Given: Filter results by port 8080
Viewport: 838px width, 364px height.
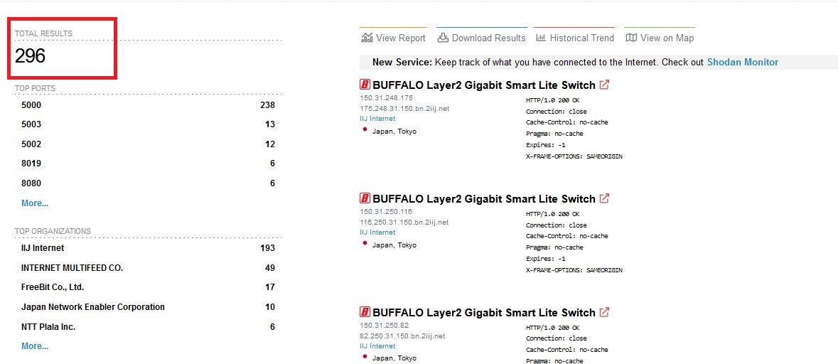Looking at the screenshot, I should click(x=31, y=183).
